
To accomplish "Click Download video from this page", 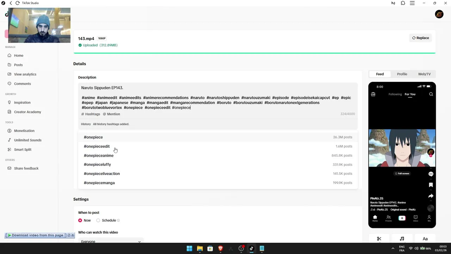I will (35, 235).
